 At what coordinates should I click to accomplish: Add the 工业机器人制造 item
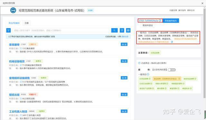pos(124,111)
